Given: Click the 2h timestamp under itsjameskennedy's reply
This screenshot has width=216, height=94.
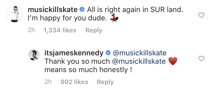Looking at the screenshot, I should (48, 82).
